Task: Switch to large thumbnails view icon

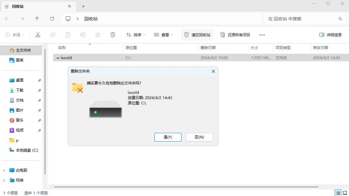Action: pos(345,193)
